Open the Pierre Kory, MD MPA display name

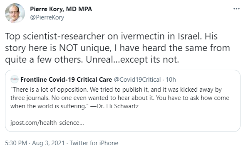(x=61, y=9)
